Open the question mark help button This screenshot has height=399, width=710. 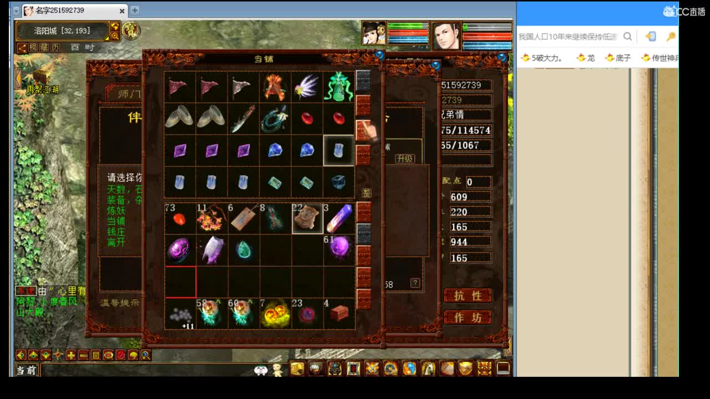point(415,283)
